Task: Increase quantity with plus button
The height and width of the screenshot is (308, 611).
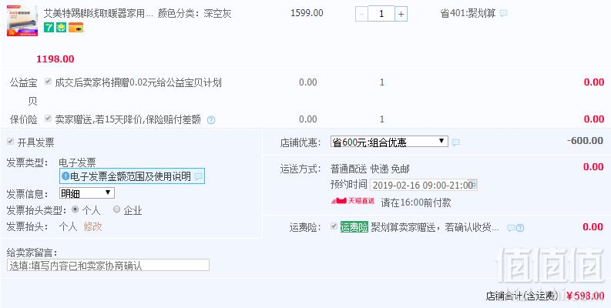Action: pyautogui.click(x=401, y=15)
